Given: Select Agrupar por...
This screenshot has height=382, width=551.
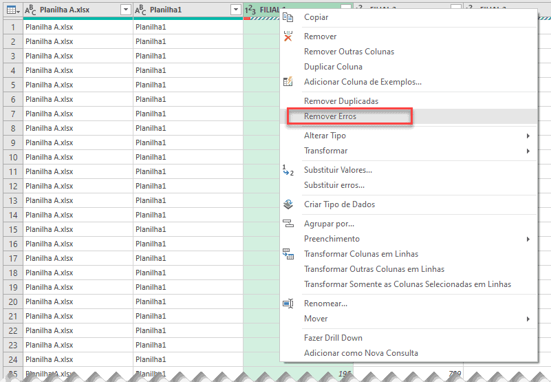Looking at the screenshot, I should (x=409, y=224).
